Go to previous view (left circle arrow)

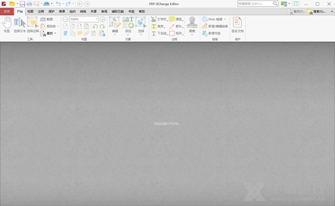point(80,4)
